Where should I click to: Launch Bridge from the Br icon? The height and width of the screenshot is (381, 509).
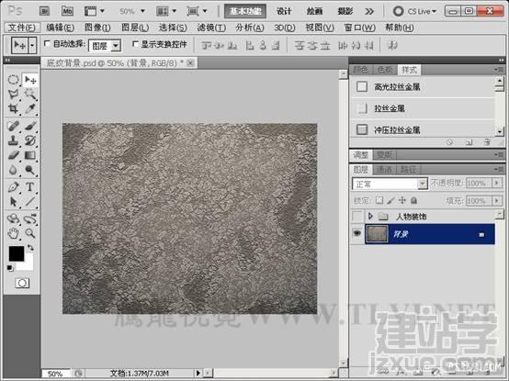pyautogui.click(x=44, y=11)
